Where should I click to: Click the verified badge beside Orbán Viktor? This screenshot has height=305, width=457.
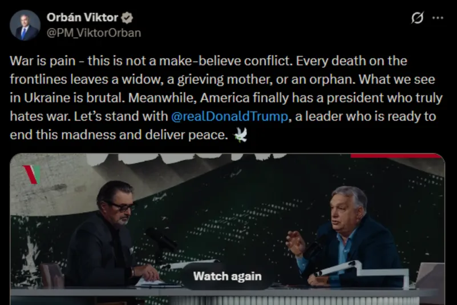coord(127,18)
